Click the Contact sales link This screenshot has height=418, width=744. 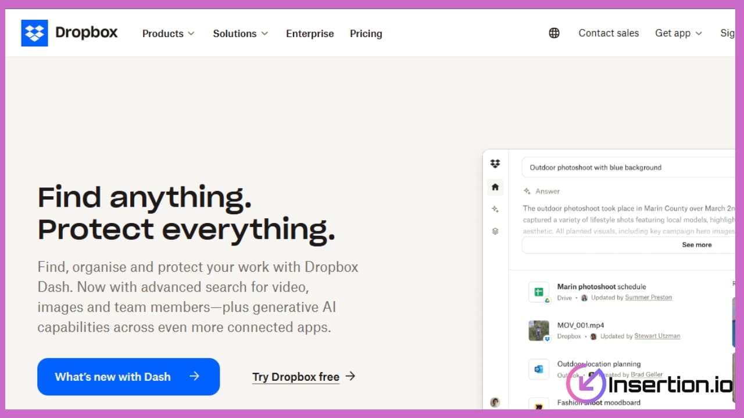point(609,33)
